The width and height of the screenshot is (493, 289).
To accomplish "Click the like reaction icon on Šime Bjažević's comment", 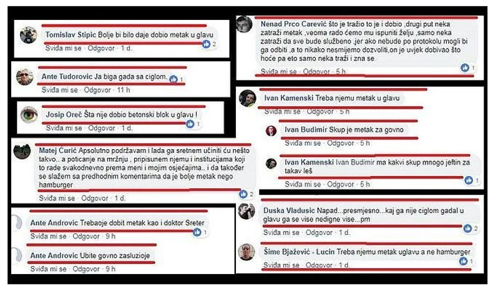I will [x=464, y=261].
